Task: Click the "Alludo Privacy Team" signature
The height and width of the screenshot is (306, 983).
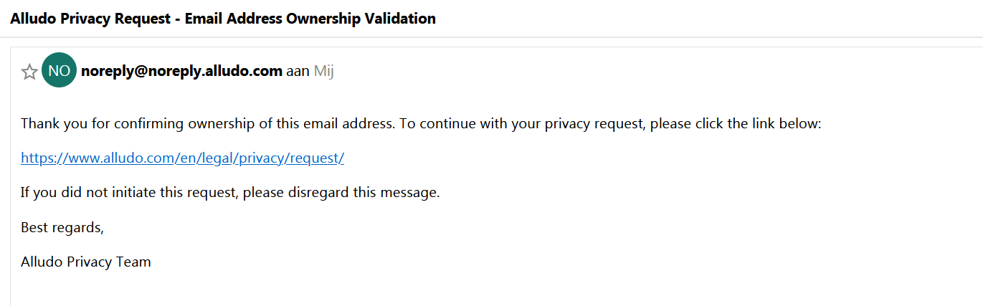Action: pos(86,262)
